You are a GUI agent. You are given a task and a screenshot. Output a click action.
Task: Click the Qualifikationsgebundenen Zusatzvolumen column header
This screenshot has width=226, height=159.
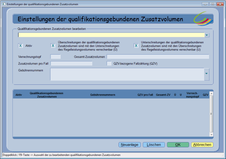(x=47, y=95)
